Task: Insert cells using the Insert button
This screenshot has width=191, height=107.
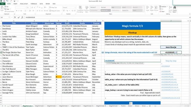Action: pos(147,9)
